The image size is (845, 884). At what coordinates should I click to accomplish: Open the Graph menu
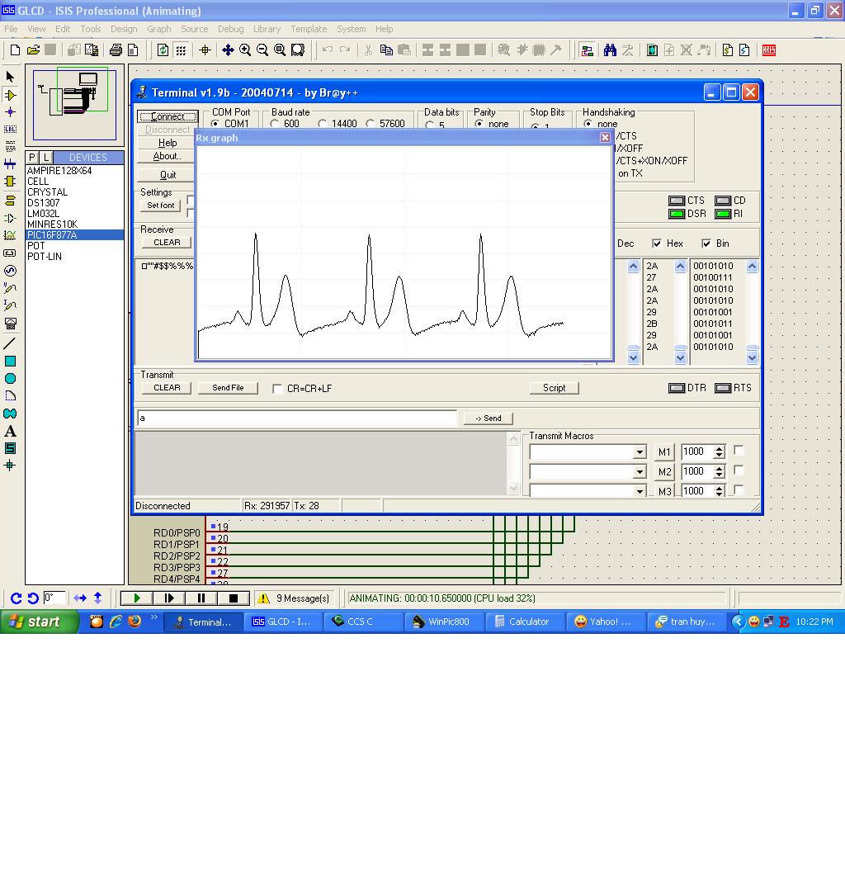(x=159, y=29)
